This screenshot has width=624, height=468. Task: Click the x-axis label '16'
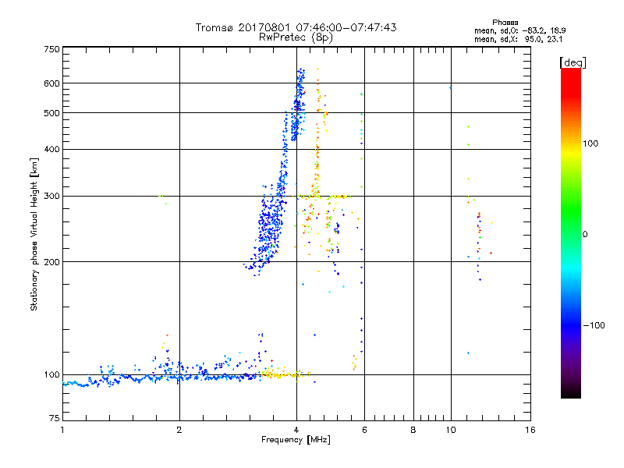[530, 430]
